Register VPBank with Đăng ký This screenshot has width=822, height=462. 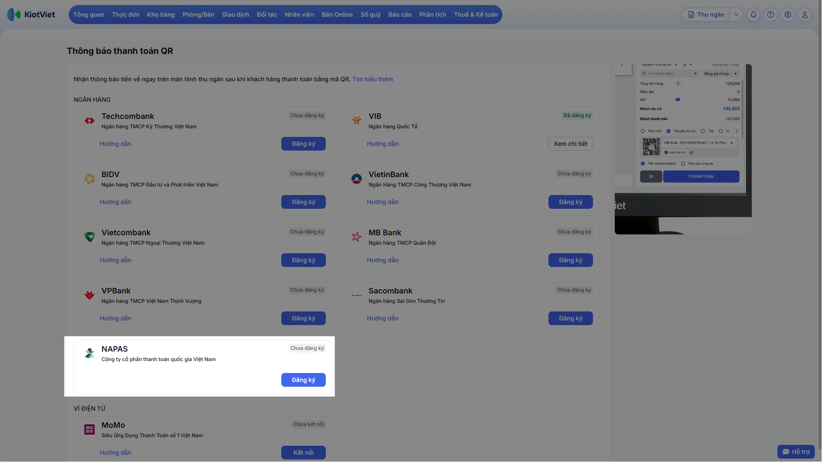pyautogui.click(x=304, y=318)
